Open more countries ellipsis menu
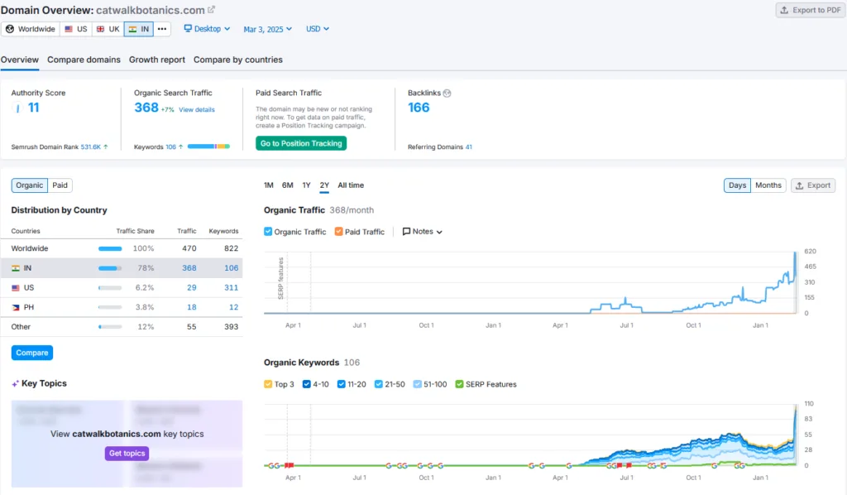Image resolution: width=847 pixels, height=495 pixels. (x=162, y=29)
